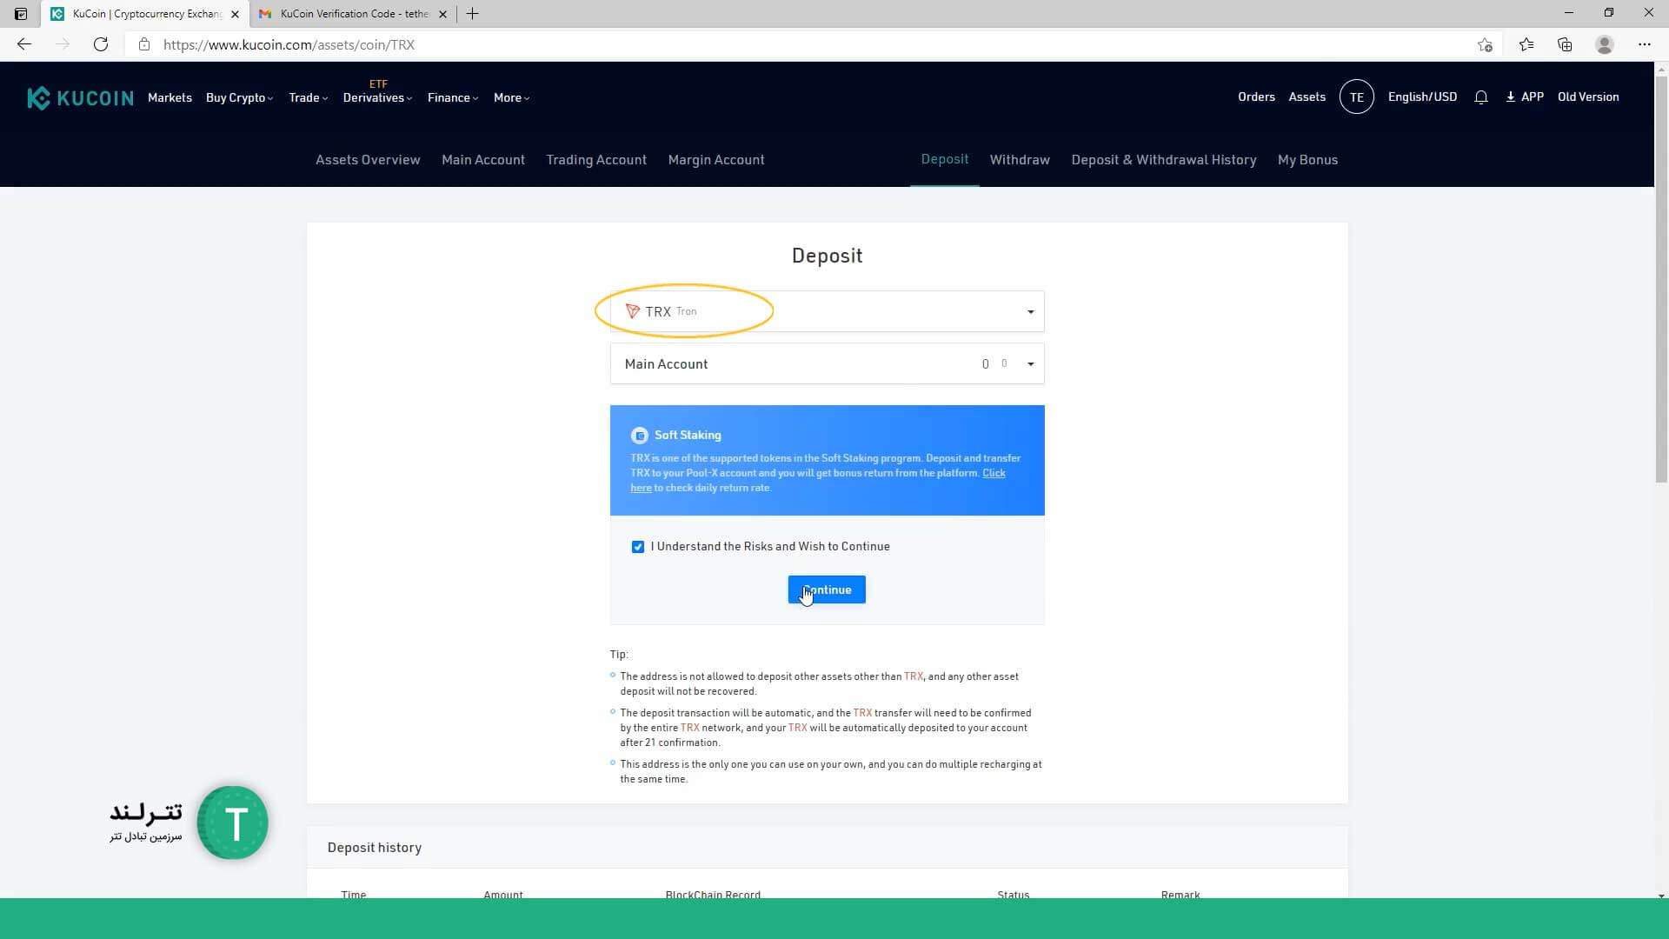Follow Click here daily return link
Image resolution: width=1669 pixels, height=939 pixels.
[x=994, y=473]
